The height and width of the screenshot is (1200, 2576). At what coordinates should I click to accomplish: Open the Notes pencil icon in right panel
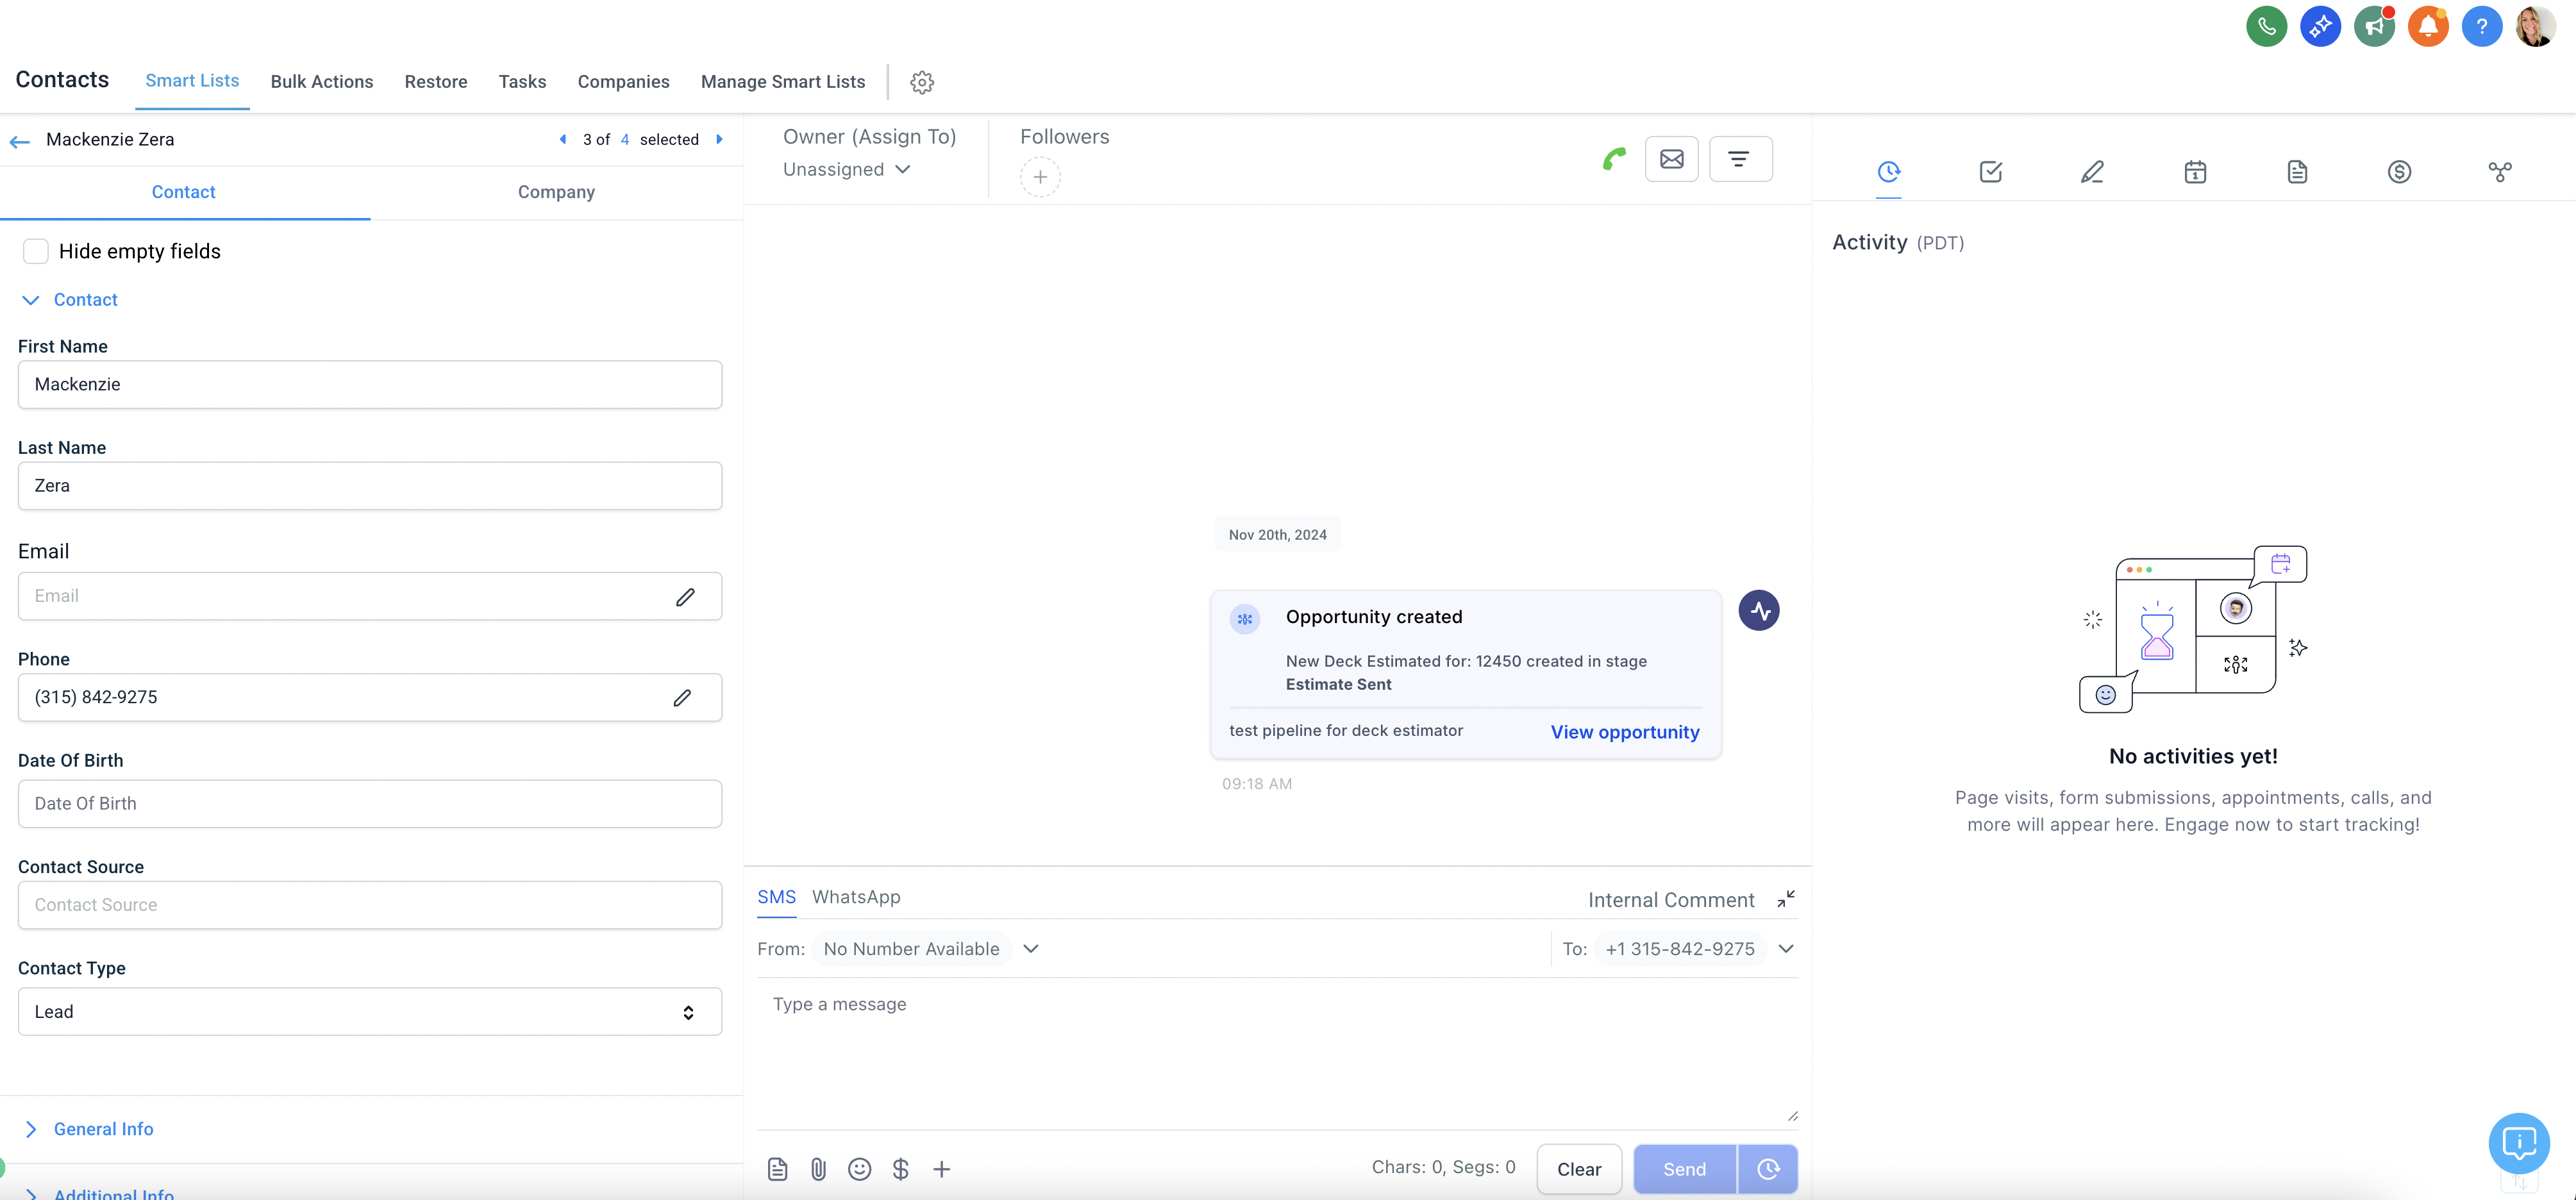(2092, 172)
